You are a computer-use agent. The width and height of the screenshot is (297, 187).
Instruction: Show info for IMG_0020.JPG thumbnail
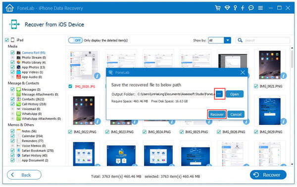tap(97, 76)
